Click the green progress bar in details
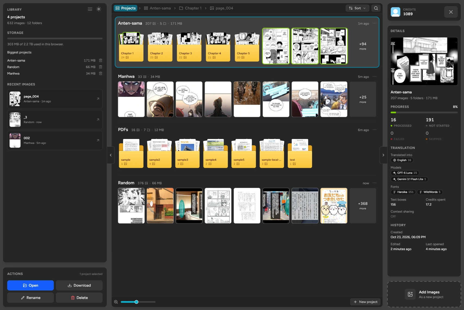Viewport: 464px width, 310px height. tap(424, 112)
